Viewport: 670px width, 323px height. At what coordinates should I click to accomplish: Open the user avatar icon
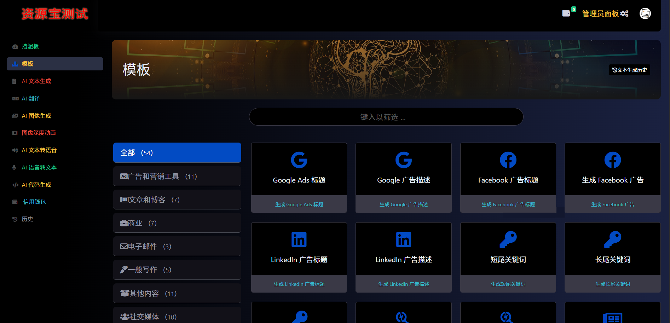pyautogui.click(x=645, y=13)
